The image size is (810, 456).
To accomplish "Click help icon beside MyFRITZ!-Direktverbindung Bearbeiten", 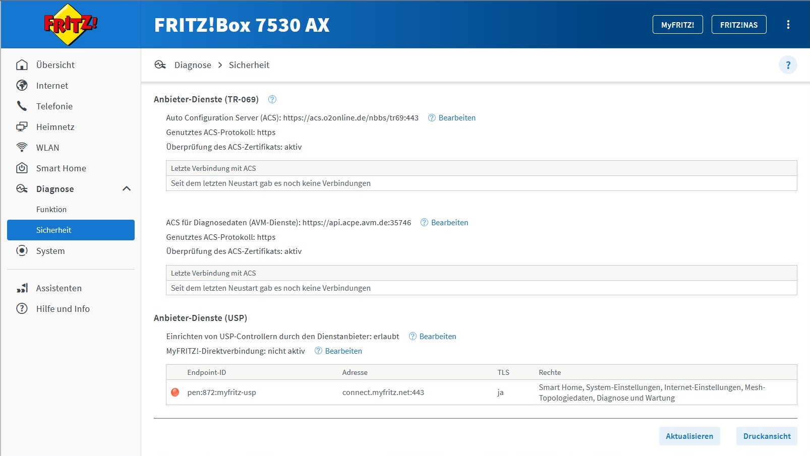I will (x=318, y=351).
